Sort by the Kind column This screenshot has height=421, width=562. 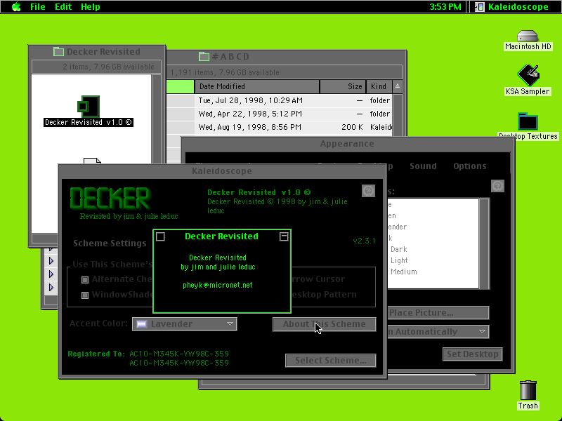[379, 86]
